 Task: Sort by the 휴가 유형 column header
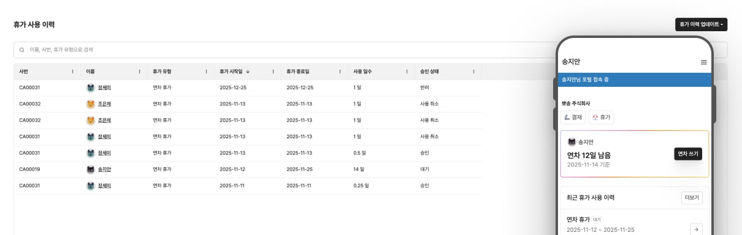162,72
